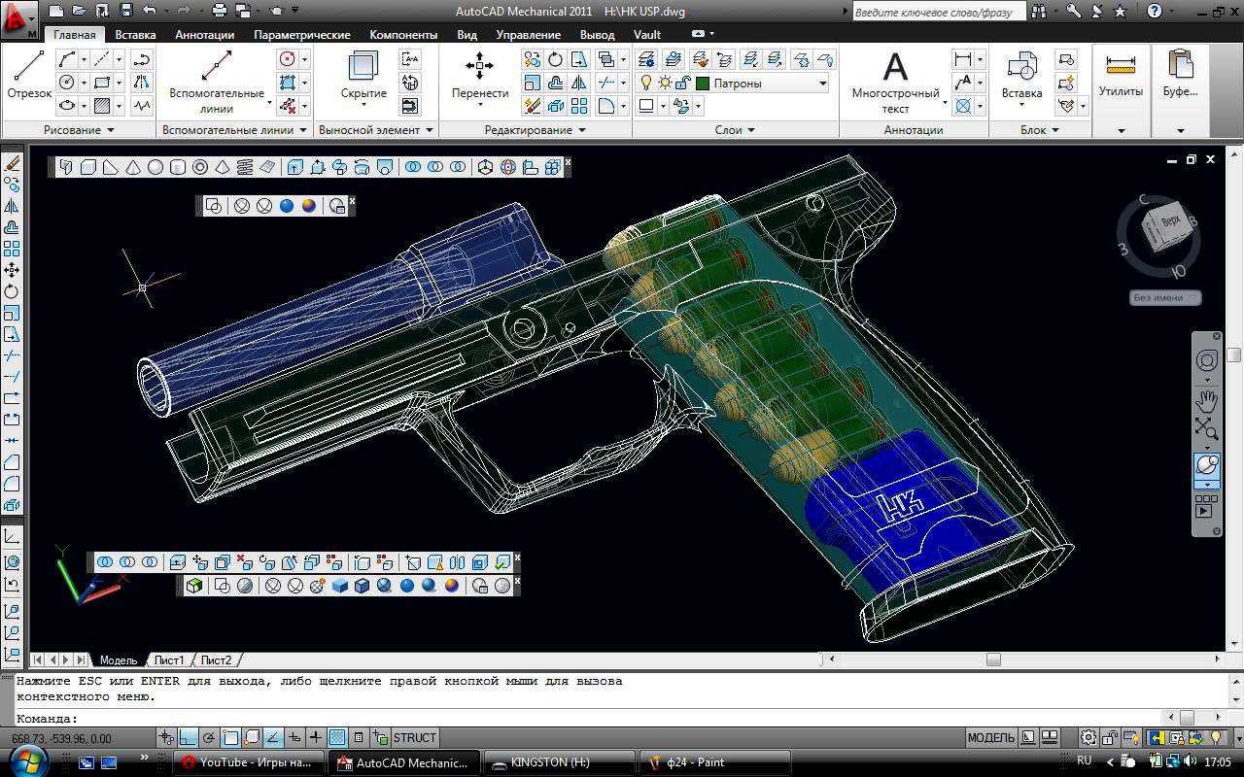Screen dimensions: 1244x777
Task: Click the green layer color swatch
Action: click(x=703, y=84)
